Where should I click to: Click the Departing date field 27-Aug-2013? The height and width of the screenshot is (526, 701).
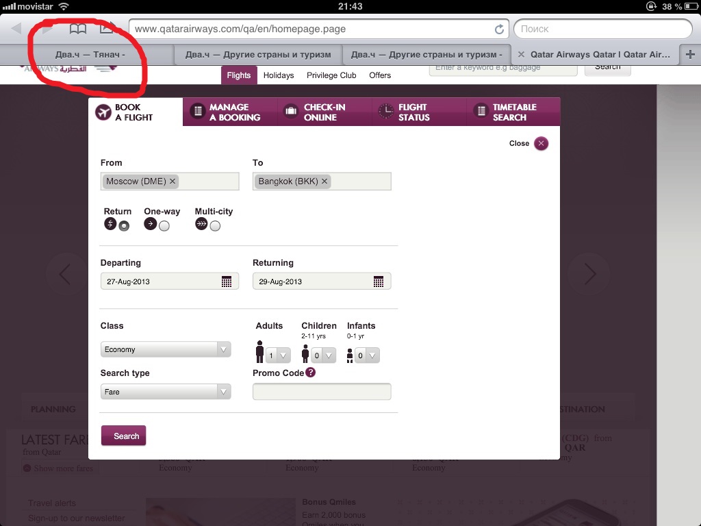click(x=170, y=281)
